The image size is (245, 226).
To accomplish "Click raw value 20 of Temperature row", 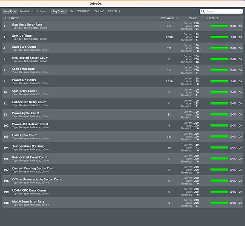I will pos(169,148).
